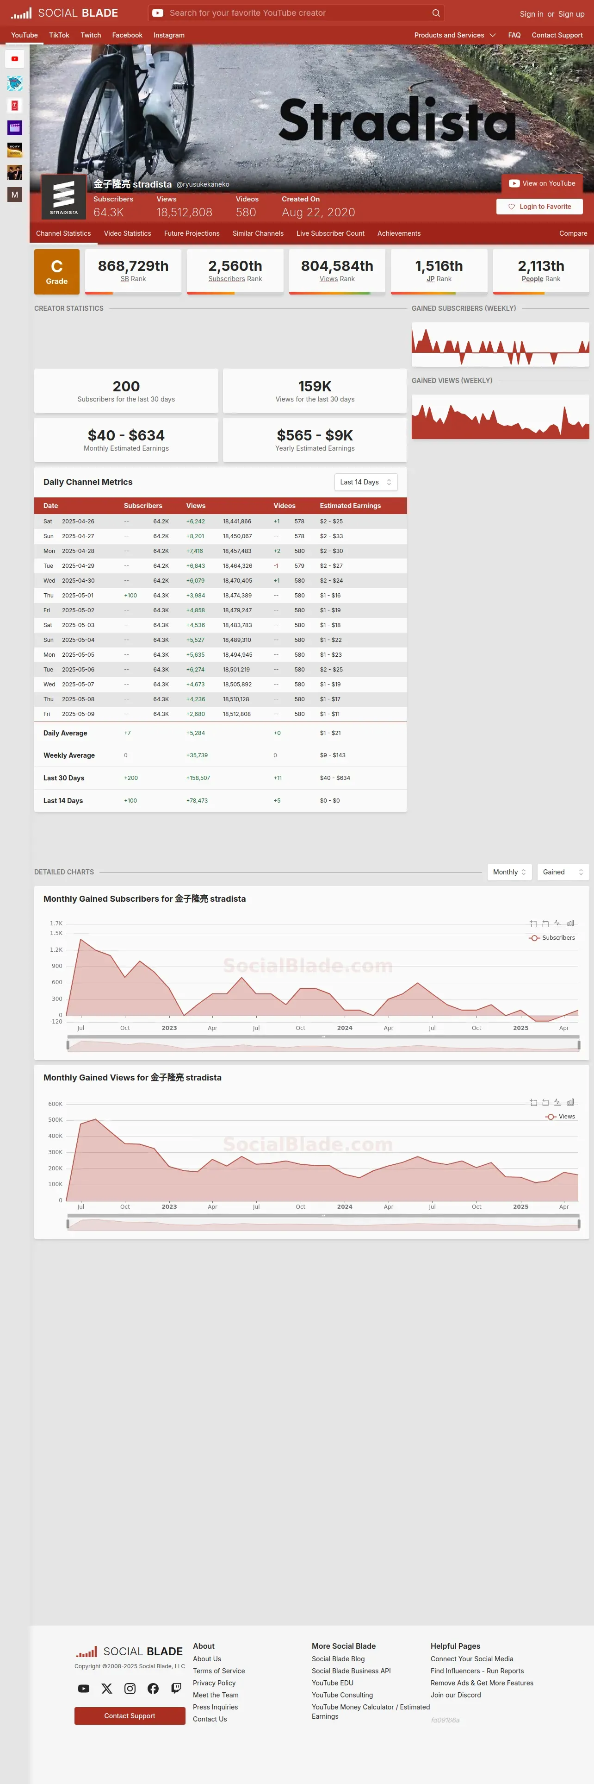This screenshot has width=594, height=1784.
Task: Click the X (Twitter) icon in footer
Action: (x=106, y=1689)
